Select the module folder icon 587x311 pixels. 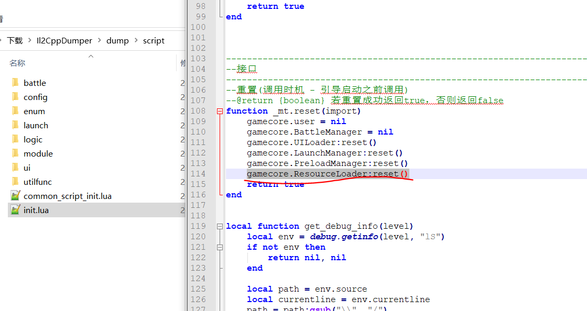tap(15, 153)
